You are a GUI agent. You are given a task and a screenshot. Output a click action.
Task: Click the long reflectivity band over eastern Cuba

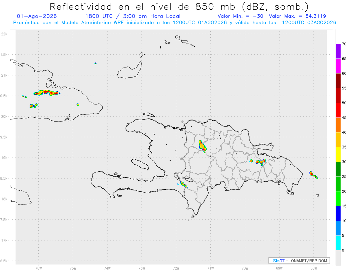(x=47, y=93)
